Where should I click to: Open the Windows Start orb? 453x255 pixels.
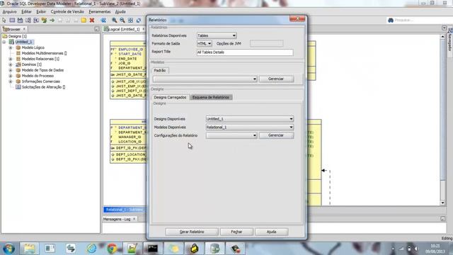(8, 249)
